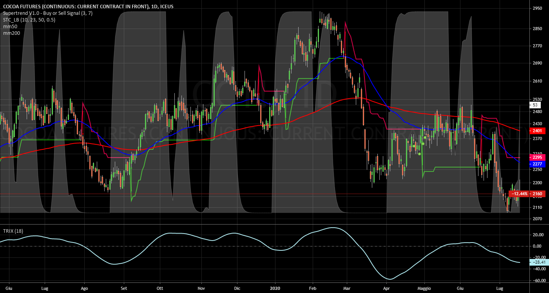
Task: Click the 2310 price axis label
Action: pos(537,154)
